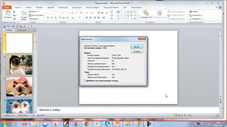Click the zoom out minus button

pyautogui.click(x=194, y=115)
